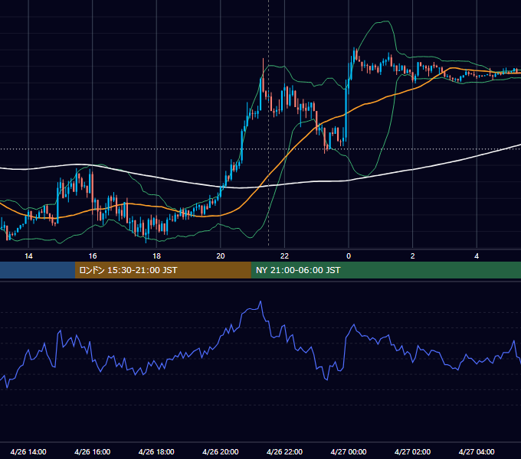
Task: Click the 14 hour axis label
Action: click(28, 256)
